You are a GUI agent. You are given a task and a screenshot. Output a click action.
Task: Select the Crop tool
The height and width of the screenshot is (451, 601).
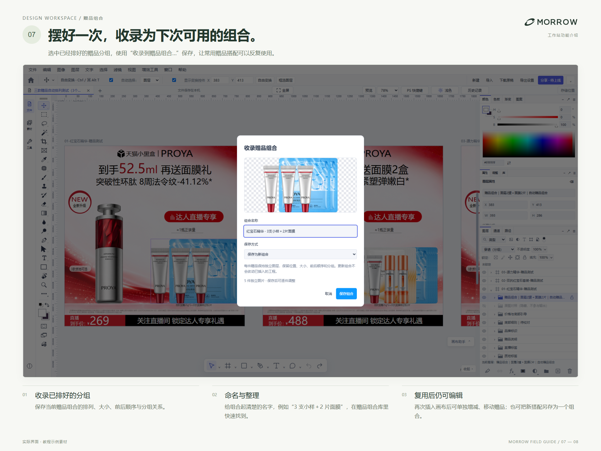pyautogui.click(x=44, y=141)
